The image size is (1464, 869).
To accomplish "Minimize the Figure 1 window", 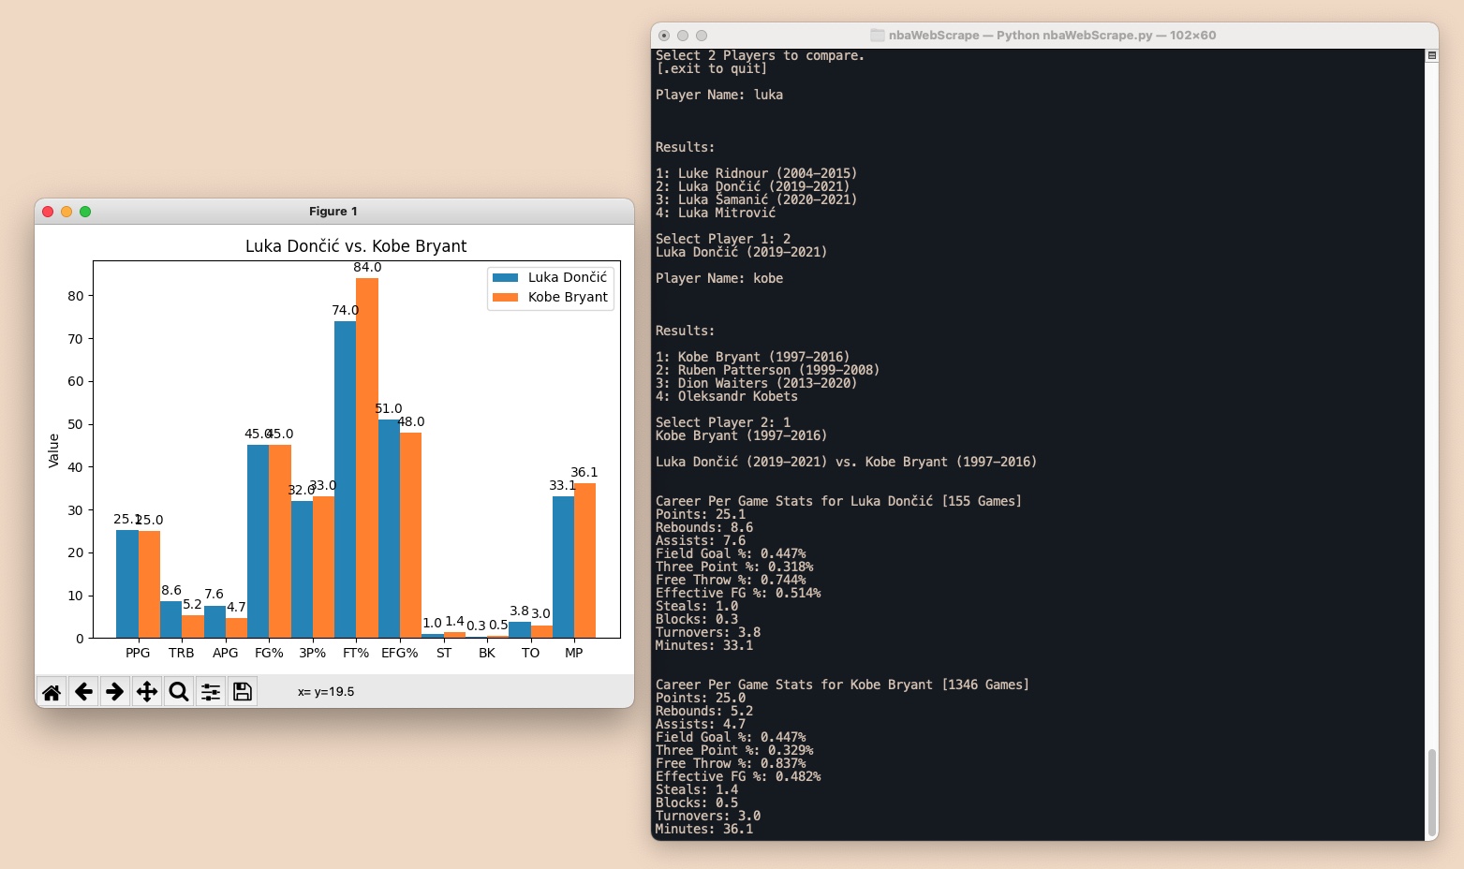I will click(x=67, y=212).
